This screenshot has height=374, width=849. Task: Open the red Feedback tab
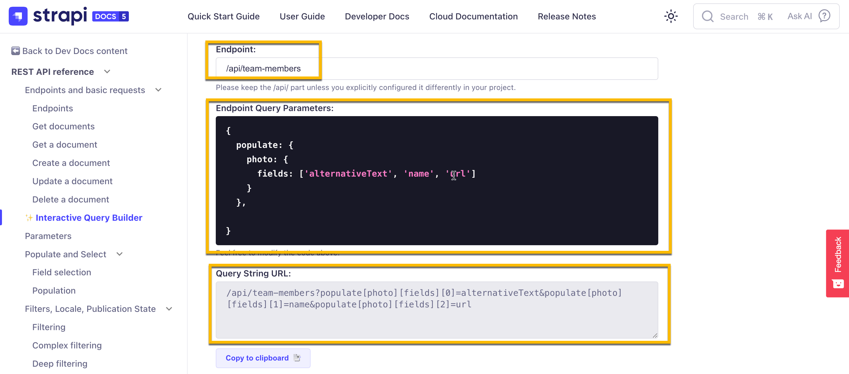point(837,263)
